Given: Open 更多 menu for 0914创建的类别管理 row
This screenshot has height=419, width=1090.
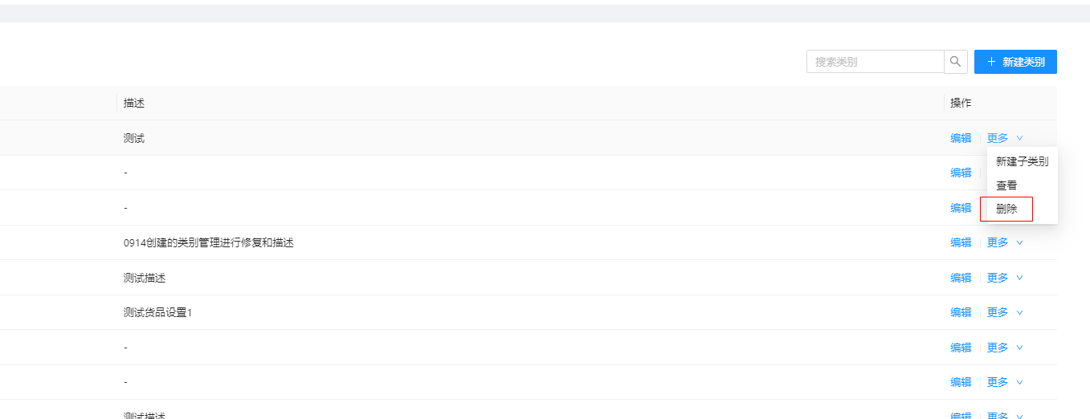Looking at the screenshot, I should (x=1005, y=242).
